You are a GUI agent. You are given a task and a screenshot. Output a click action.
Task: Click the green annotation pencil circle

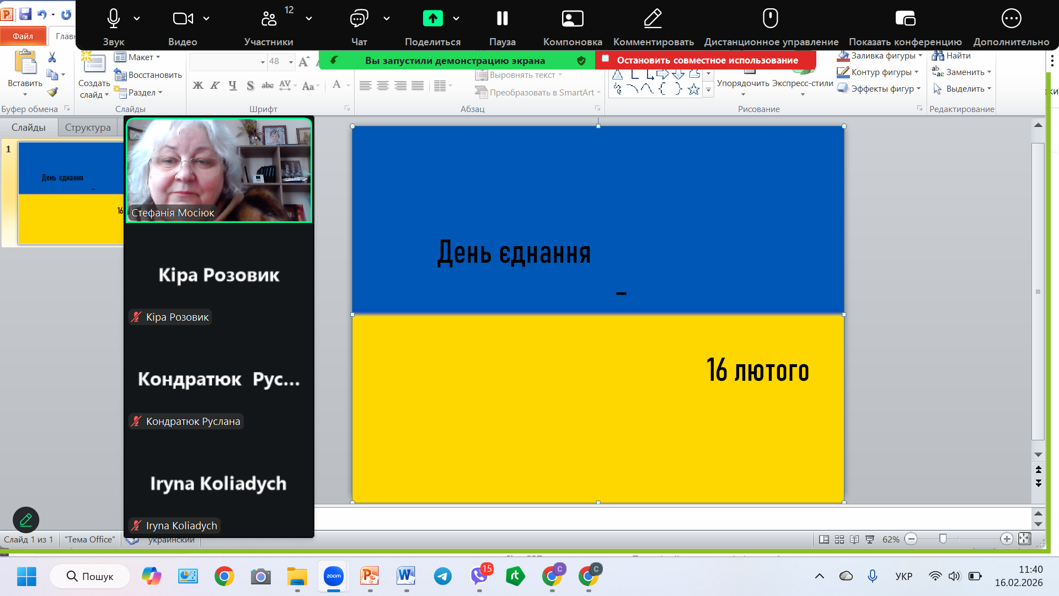26,519
